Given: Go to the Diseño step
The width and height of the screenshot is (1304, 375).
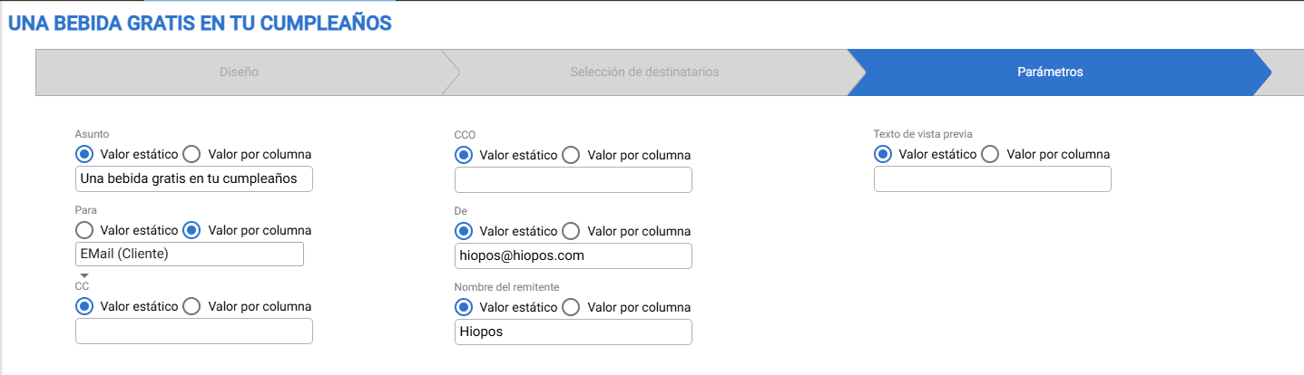Looking at the screenshot, I should coord(239,72).
